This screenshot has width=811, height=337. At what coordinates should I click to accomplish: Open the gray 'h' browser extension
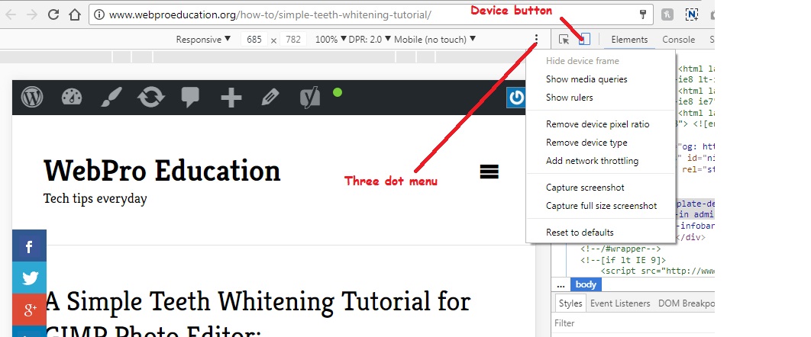click(x=667, y=14)
